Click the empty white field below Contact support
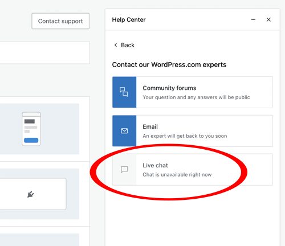The width and height of the screenshot is (285, 246). coord(44,53)
